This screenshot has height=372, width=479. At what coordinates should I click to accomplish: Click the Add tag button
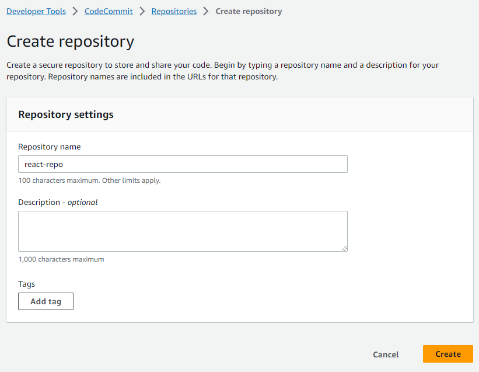pyautogui.click(x=46, y=301)
